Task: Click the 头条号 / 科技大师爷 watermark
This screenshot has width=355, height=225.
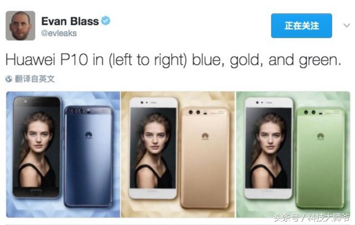Action: point(312,218)
